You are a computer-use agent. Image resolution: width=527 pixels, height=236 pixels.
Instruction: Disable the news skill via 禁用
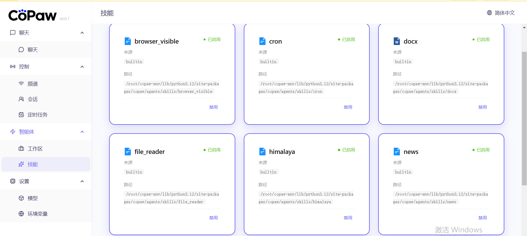tap(482, 218)
